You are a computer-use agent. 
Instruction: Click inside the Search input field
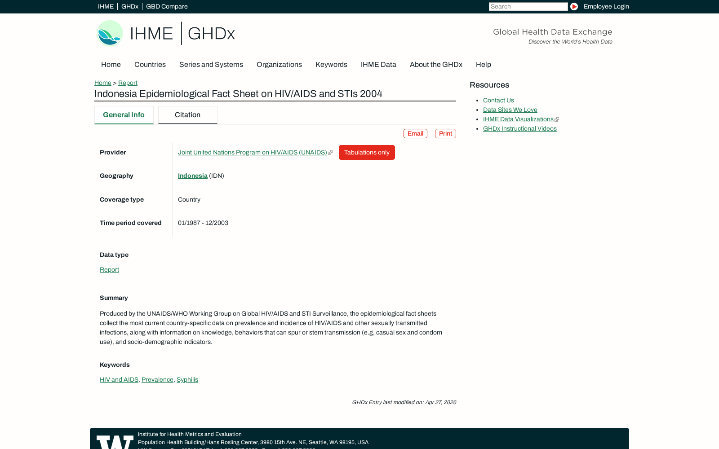click(528, 6)
